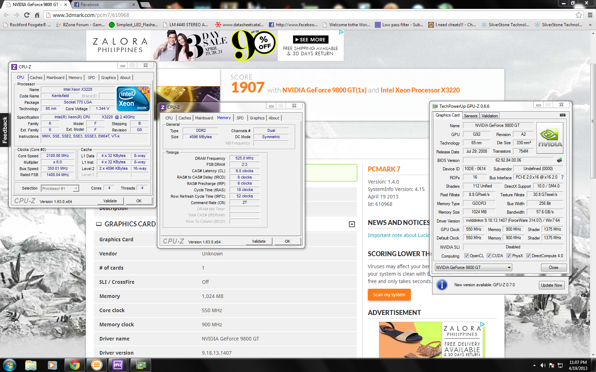Open Processor #1 selection dropdown
This screenshot has height=372, width=596.
(x=60, y=188)
